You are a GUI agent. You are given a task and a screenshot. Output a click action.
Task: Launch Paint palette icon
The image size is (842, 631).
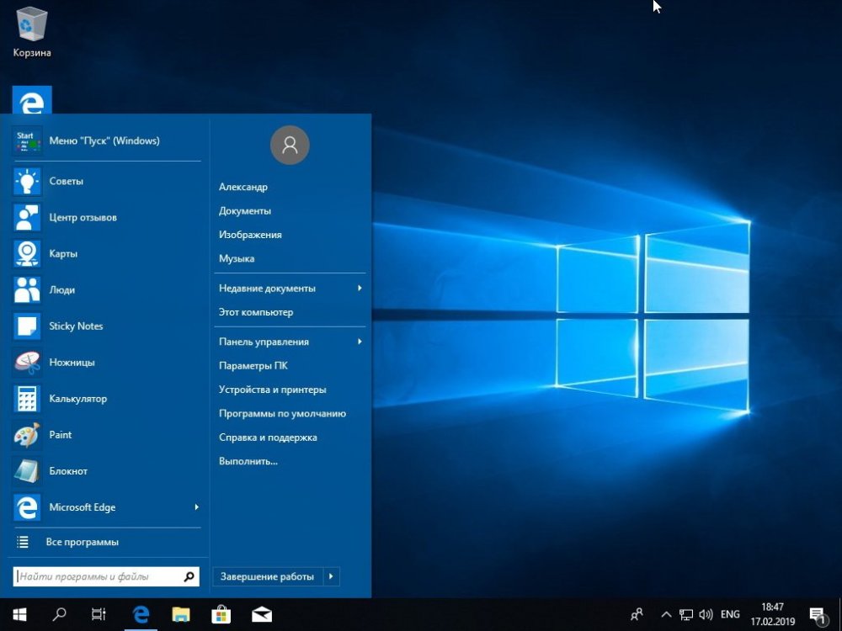coord(27,435)
